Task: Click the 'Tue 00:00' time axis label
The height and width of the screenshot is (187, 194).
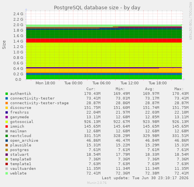Action: (73, 83)
